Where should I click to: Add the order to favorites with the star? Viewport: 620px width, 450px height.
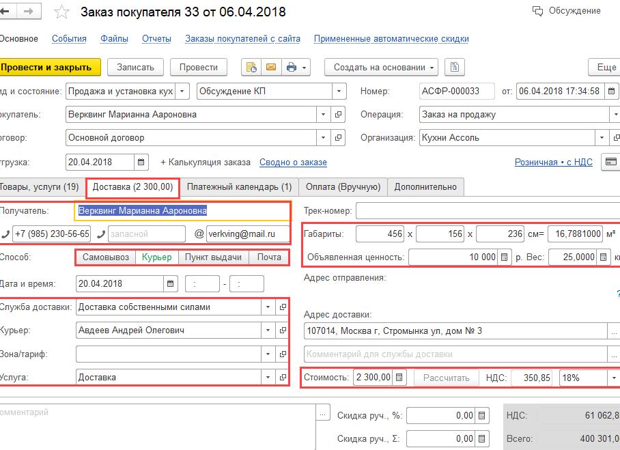(x=61, y=12)
